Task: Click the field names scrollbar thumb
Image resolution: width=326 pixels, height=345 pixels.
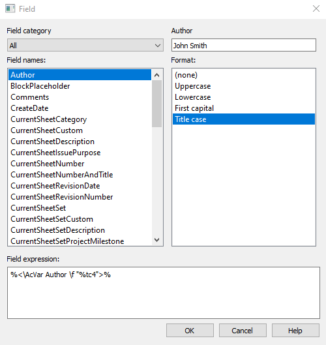Action: [x=156, y=104]
